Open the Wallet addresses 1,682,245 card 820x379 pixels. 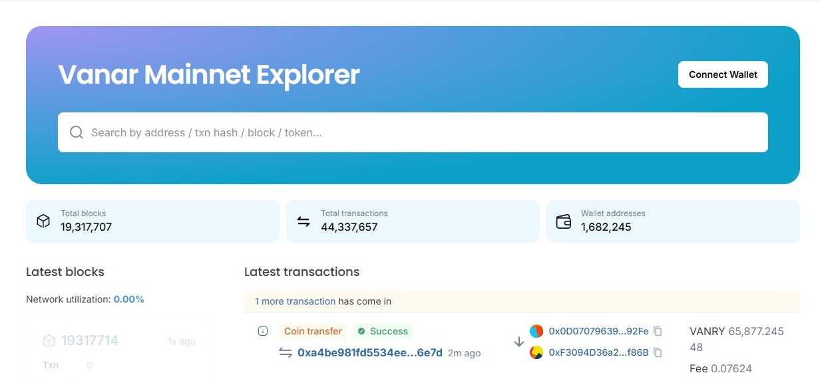pyautogui.click(x=673, y=221)
